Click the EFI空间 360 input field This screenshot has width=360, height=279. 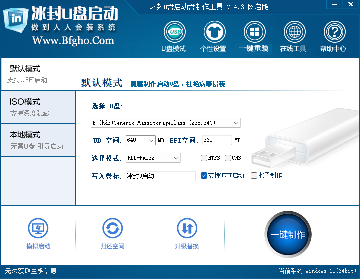coord(217,140)
